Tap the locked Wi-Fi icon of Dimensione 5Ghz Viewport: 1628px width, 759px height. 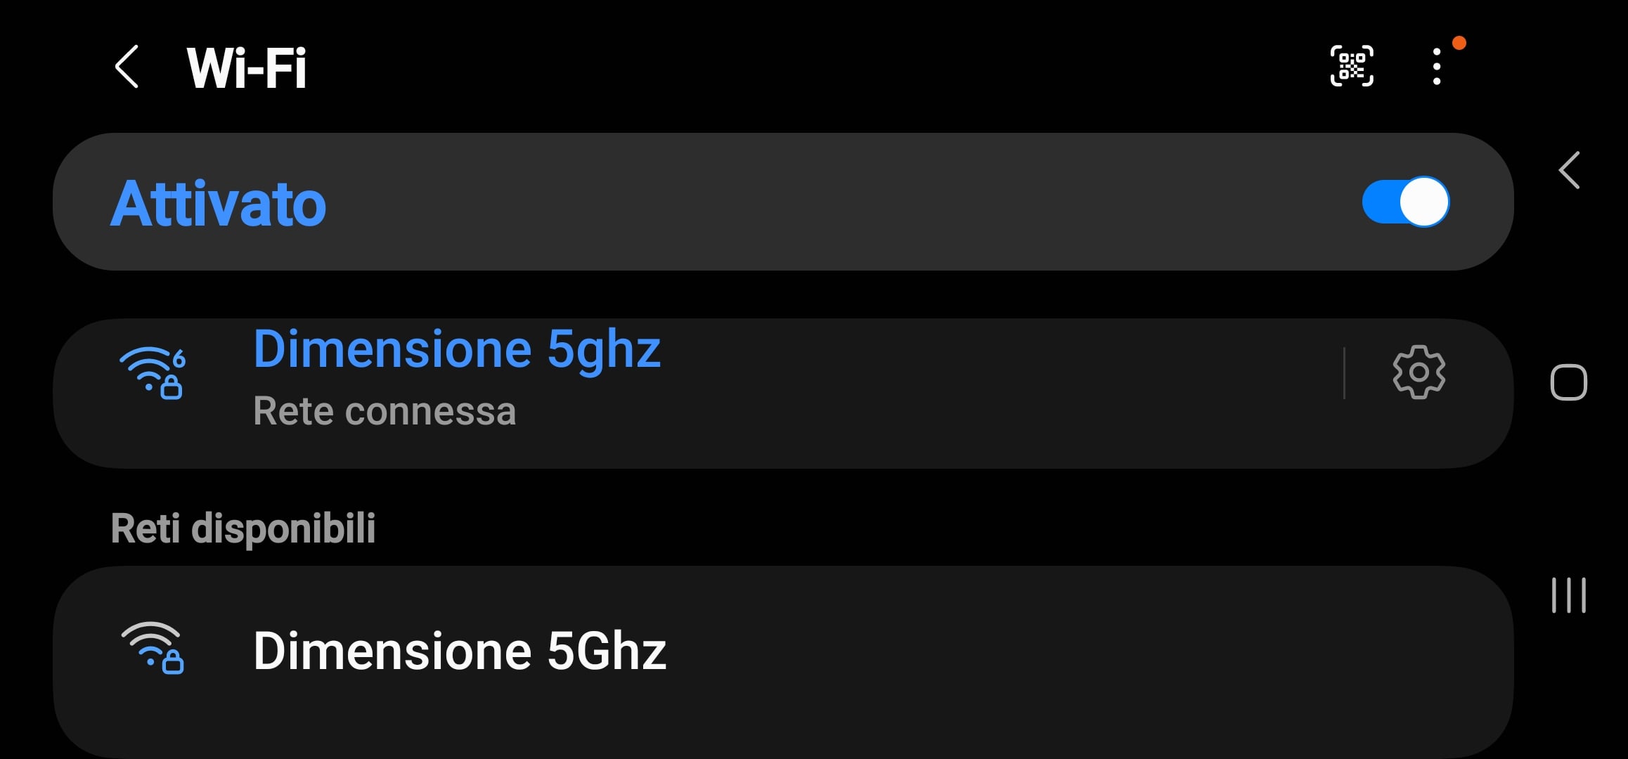[153, 648]
